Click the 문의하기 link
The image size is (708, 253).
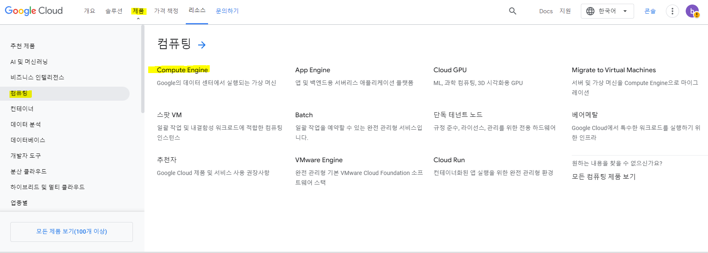(227, 11)
